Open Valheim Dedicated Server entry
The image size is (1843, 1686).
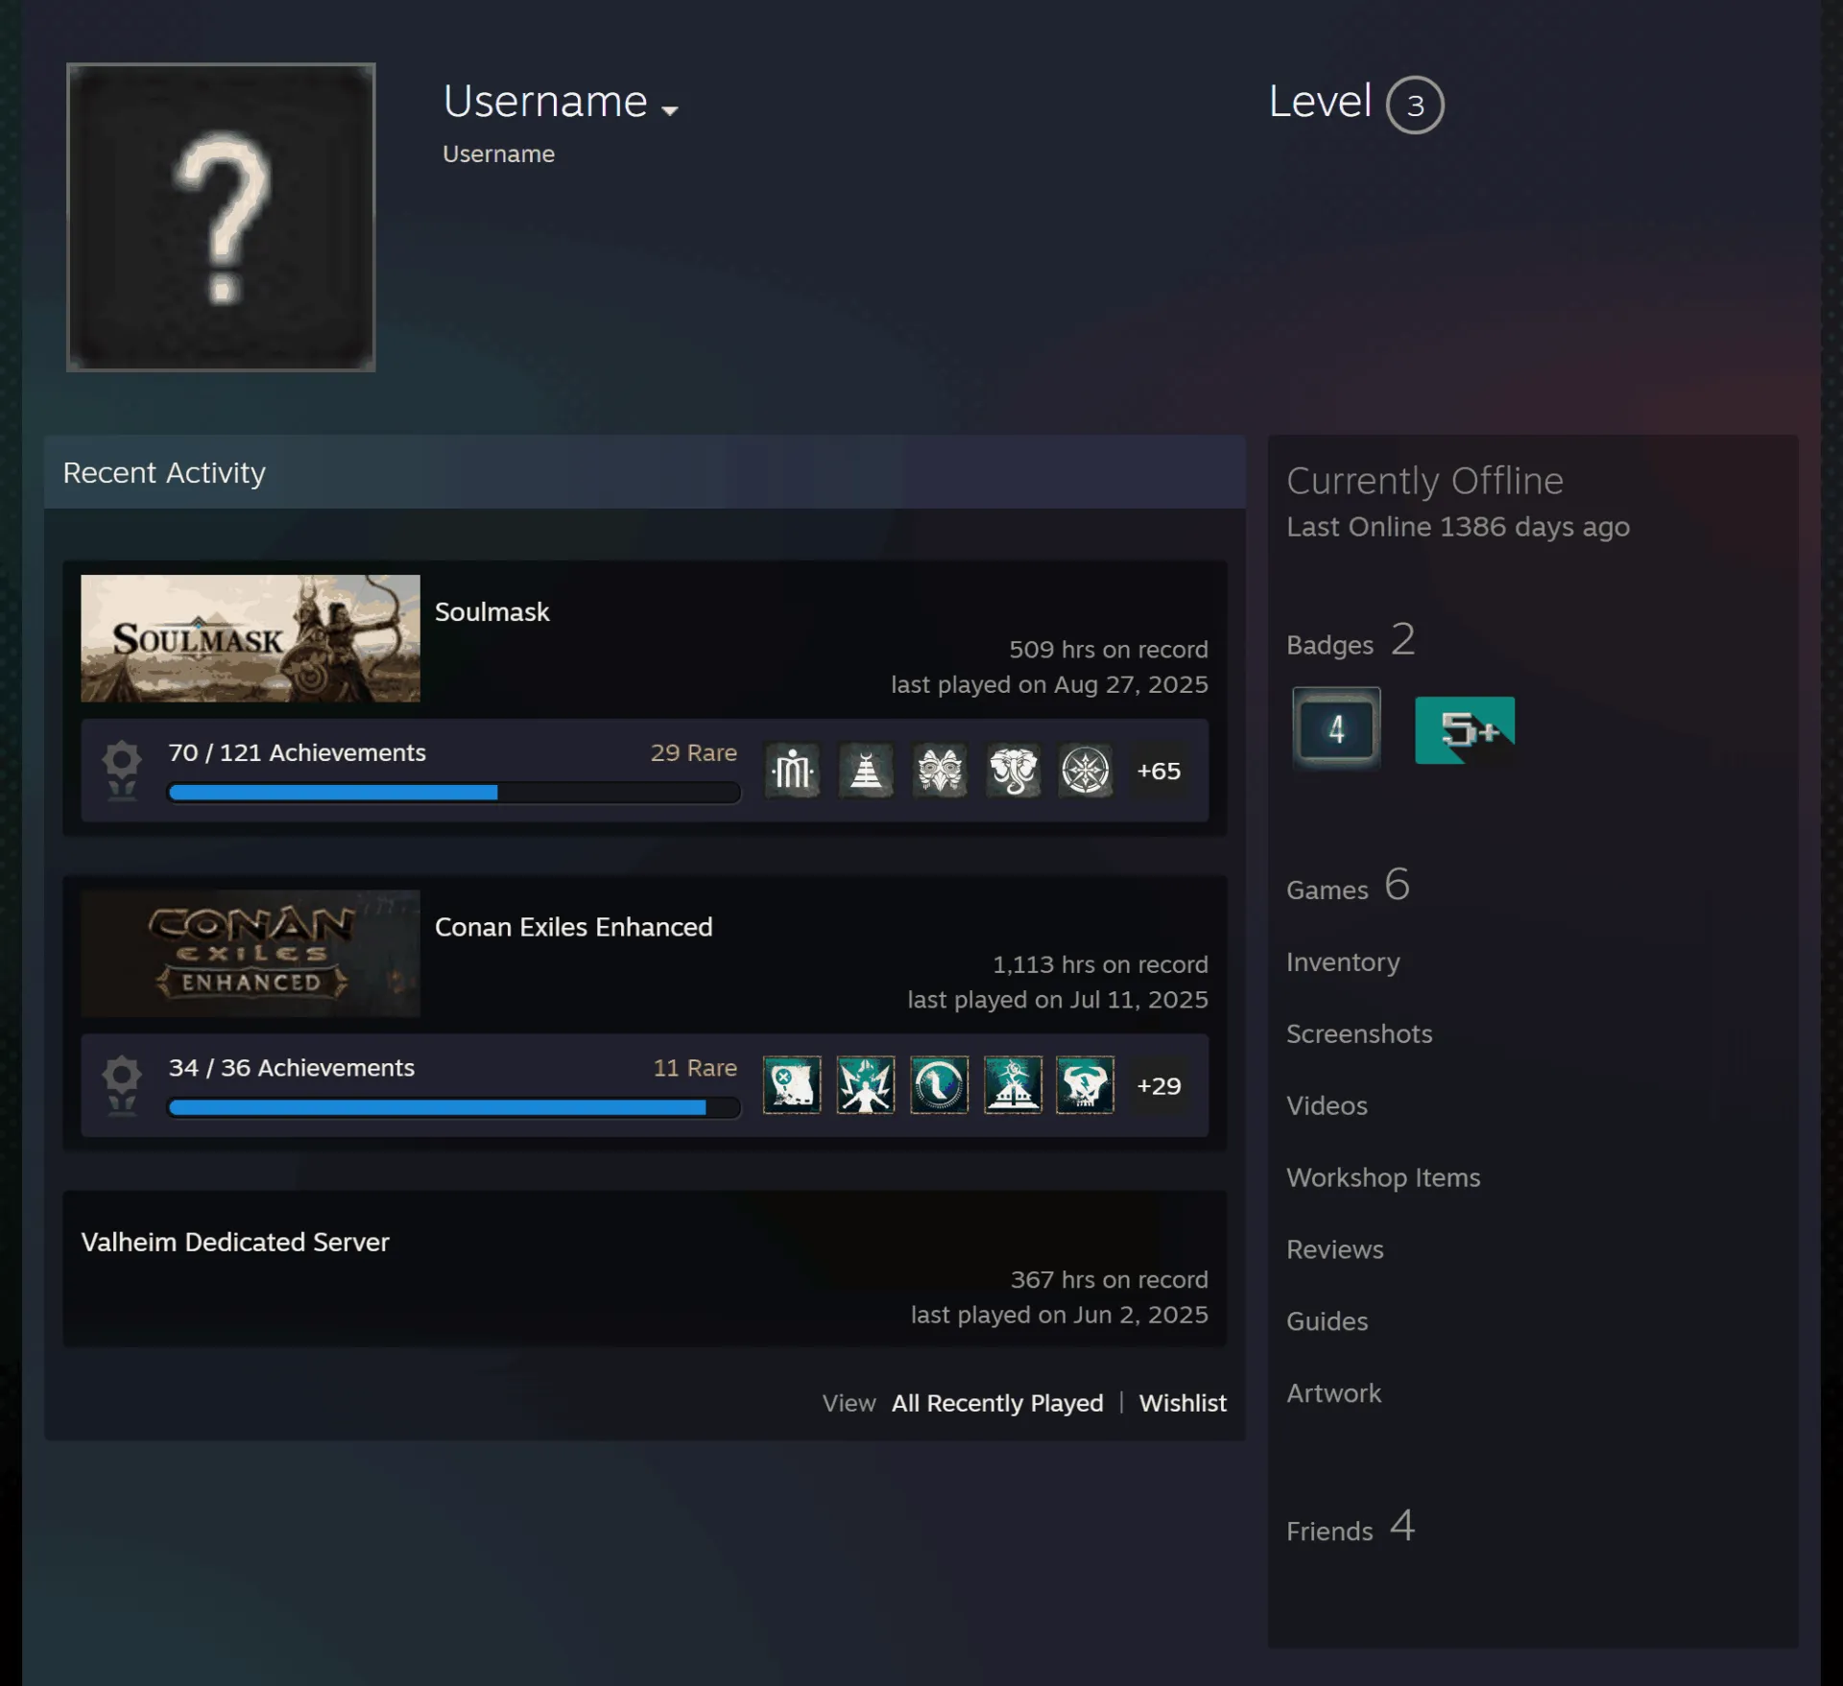pos(235,1242)
